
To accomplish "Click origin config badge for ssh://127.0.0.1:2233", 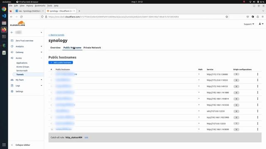I will (x=236, y=111).
